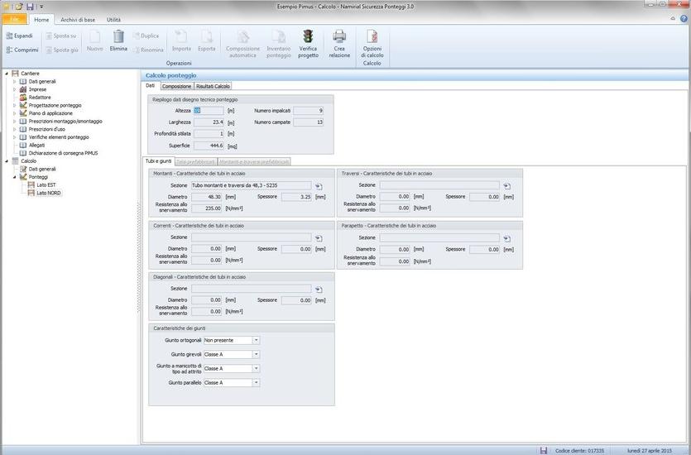Click the Verifica progetto traffic light icon
The image size is (691, 455).
(x=308, y=36)
